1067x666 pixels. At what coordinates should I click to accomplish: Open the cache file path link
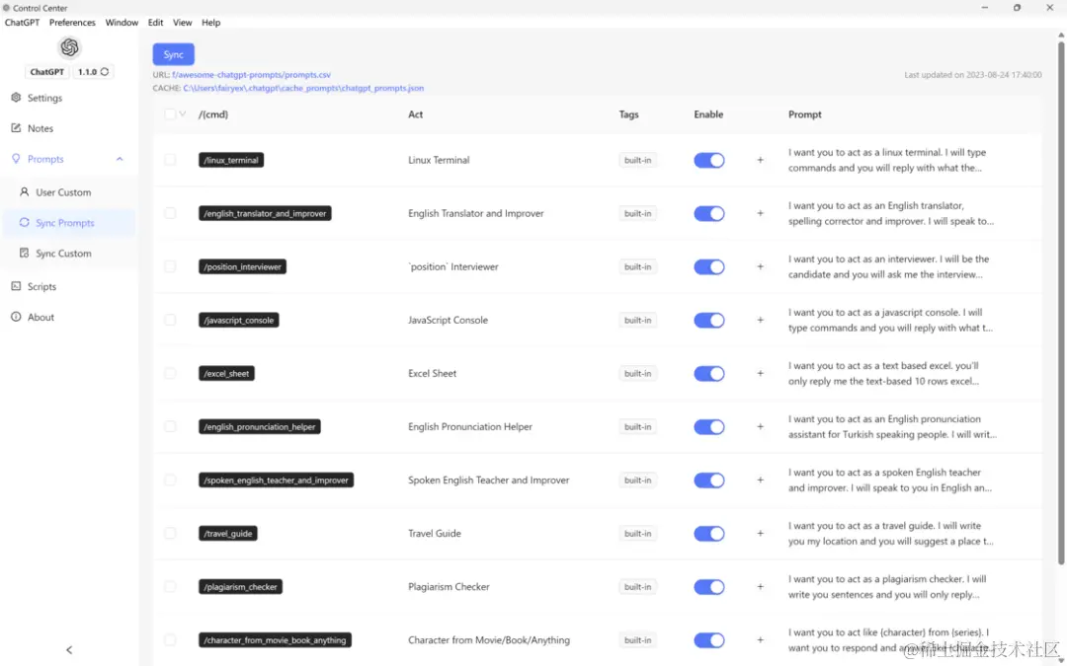303,89
